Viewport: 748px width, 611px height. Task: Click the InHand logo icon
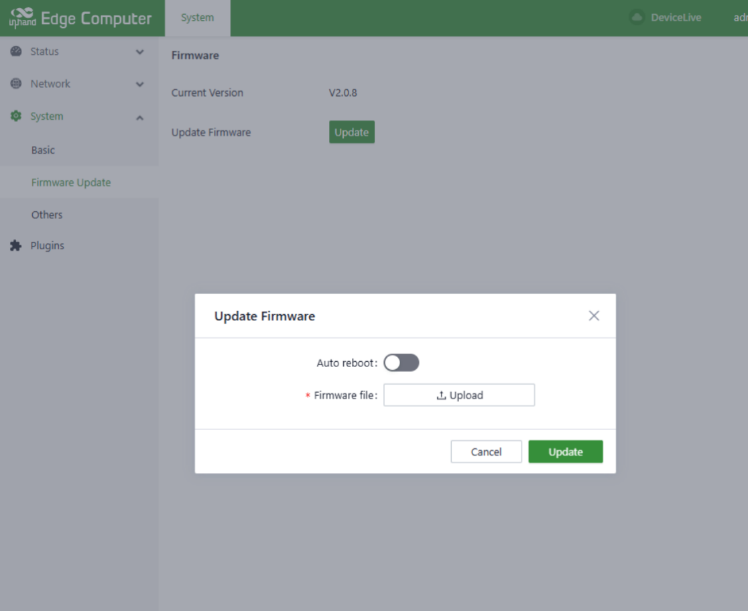tap(22, 18)
